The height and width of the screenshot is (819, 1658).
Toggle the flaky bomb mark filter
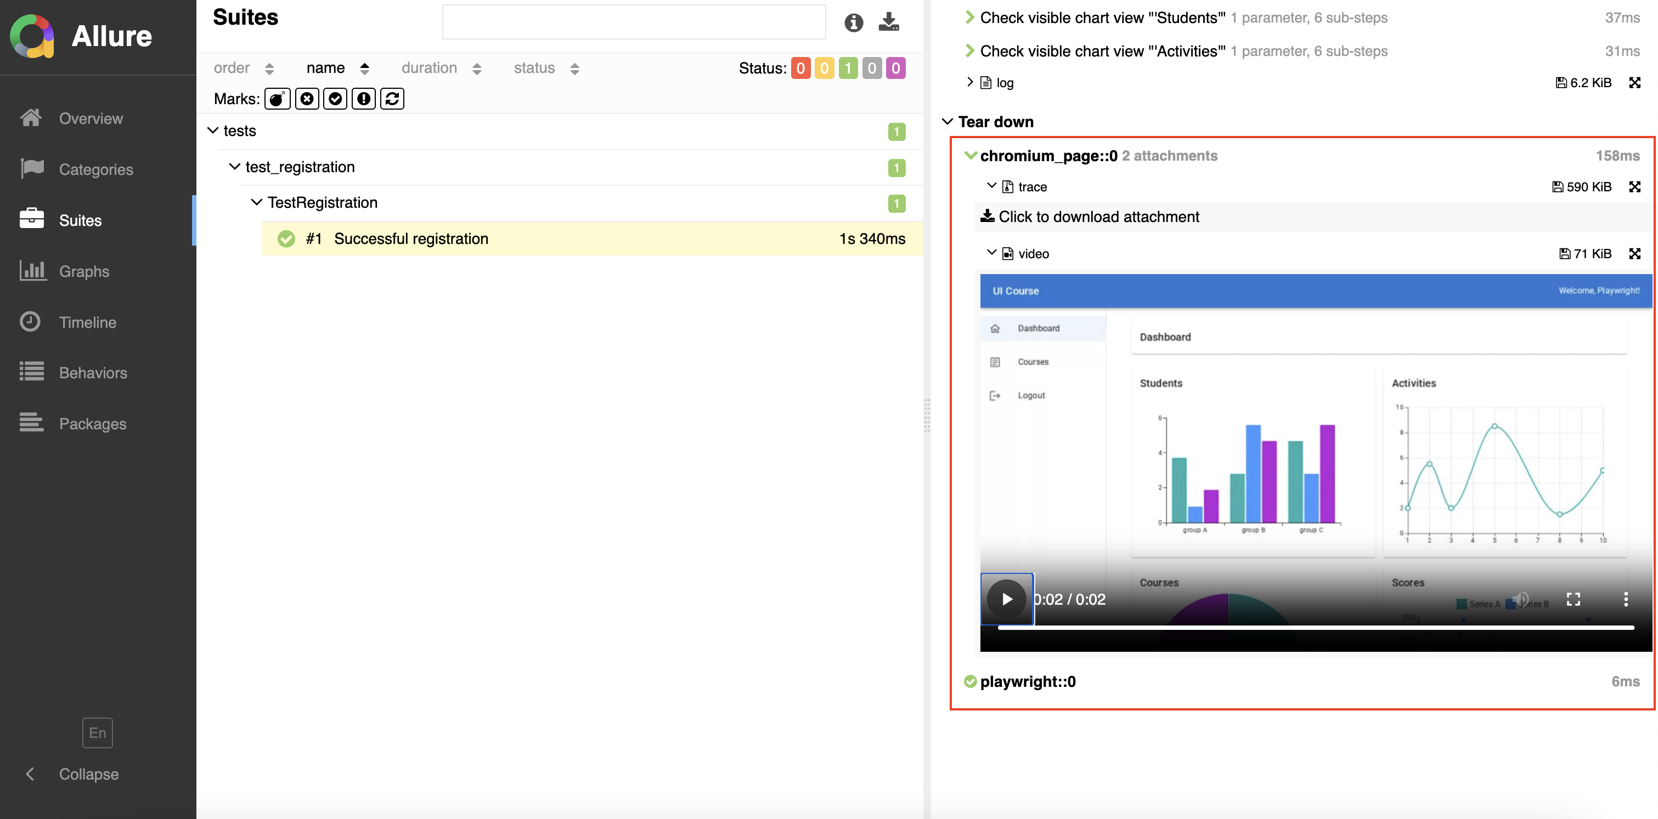278,99
